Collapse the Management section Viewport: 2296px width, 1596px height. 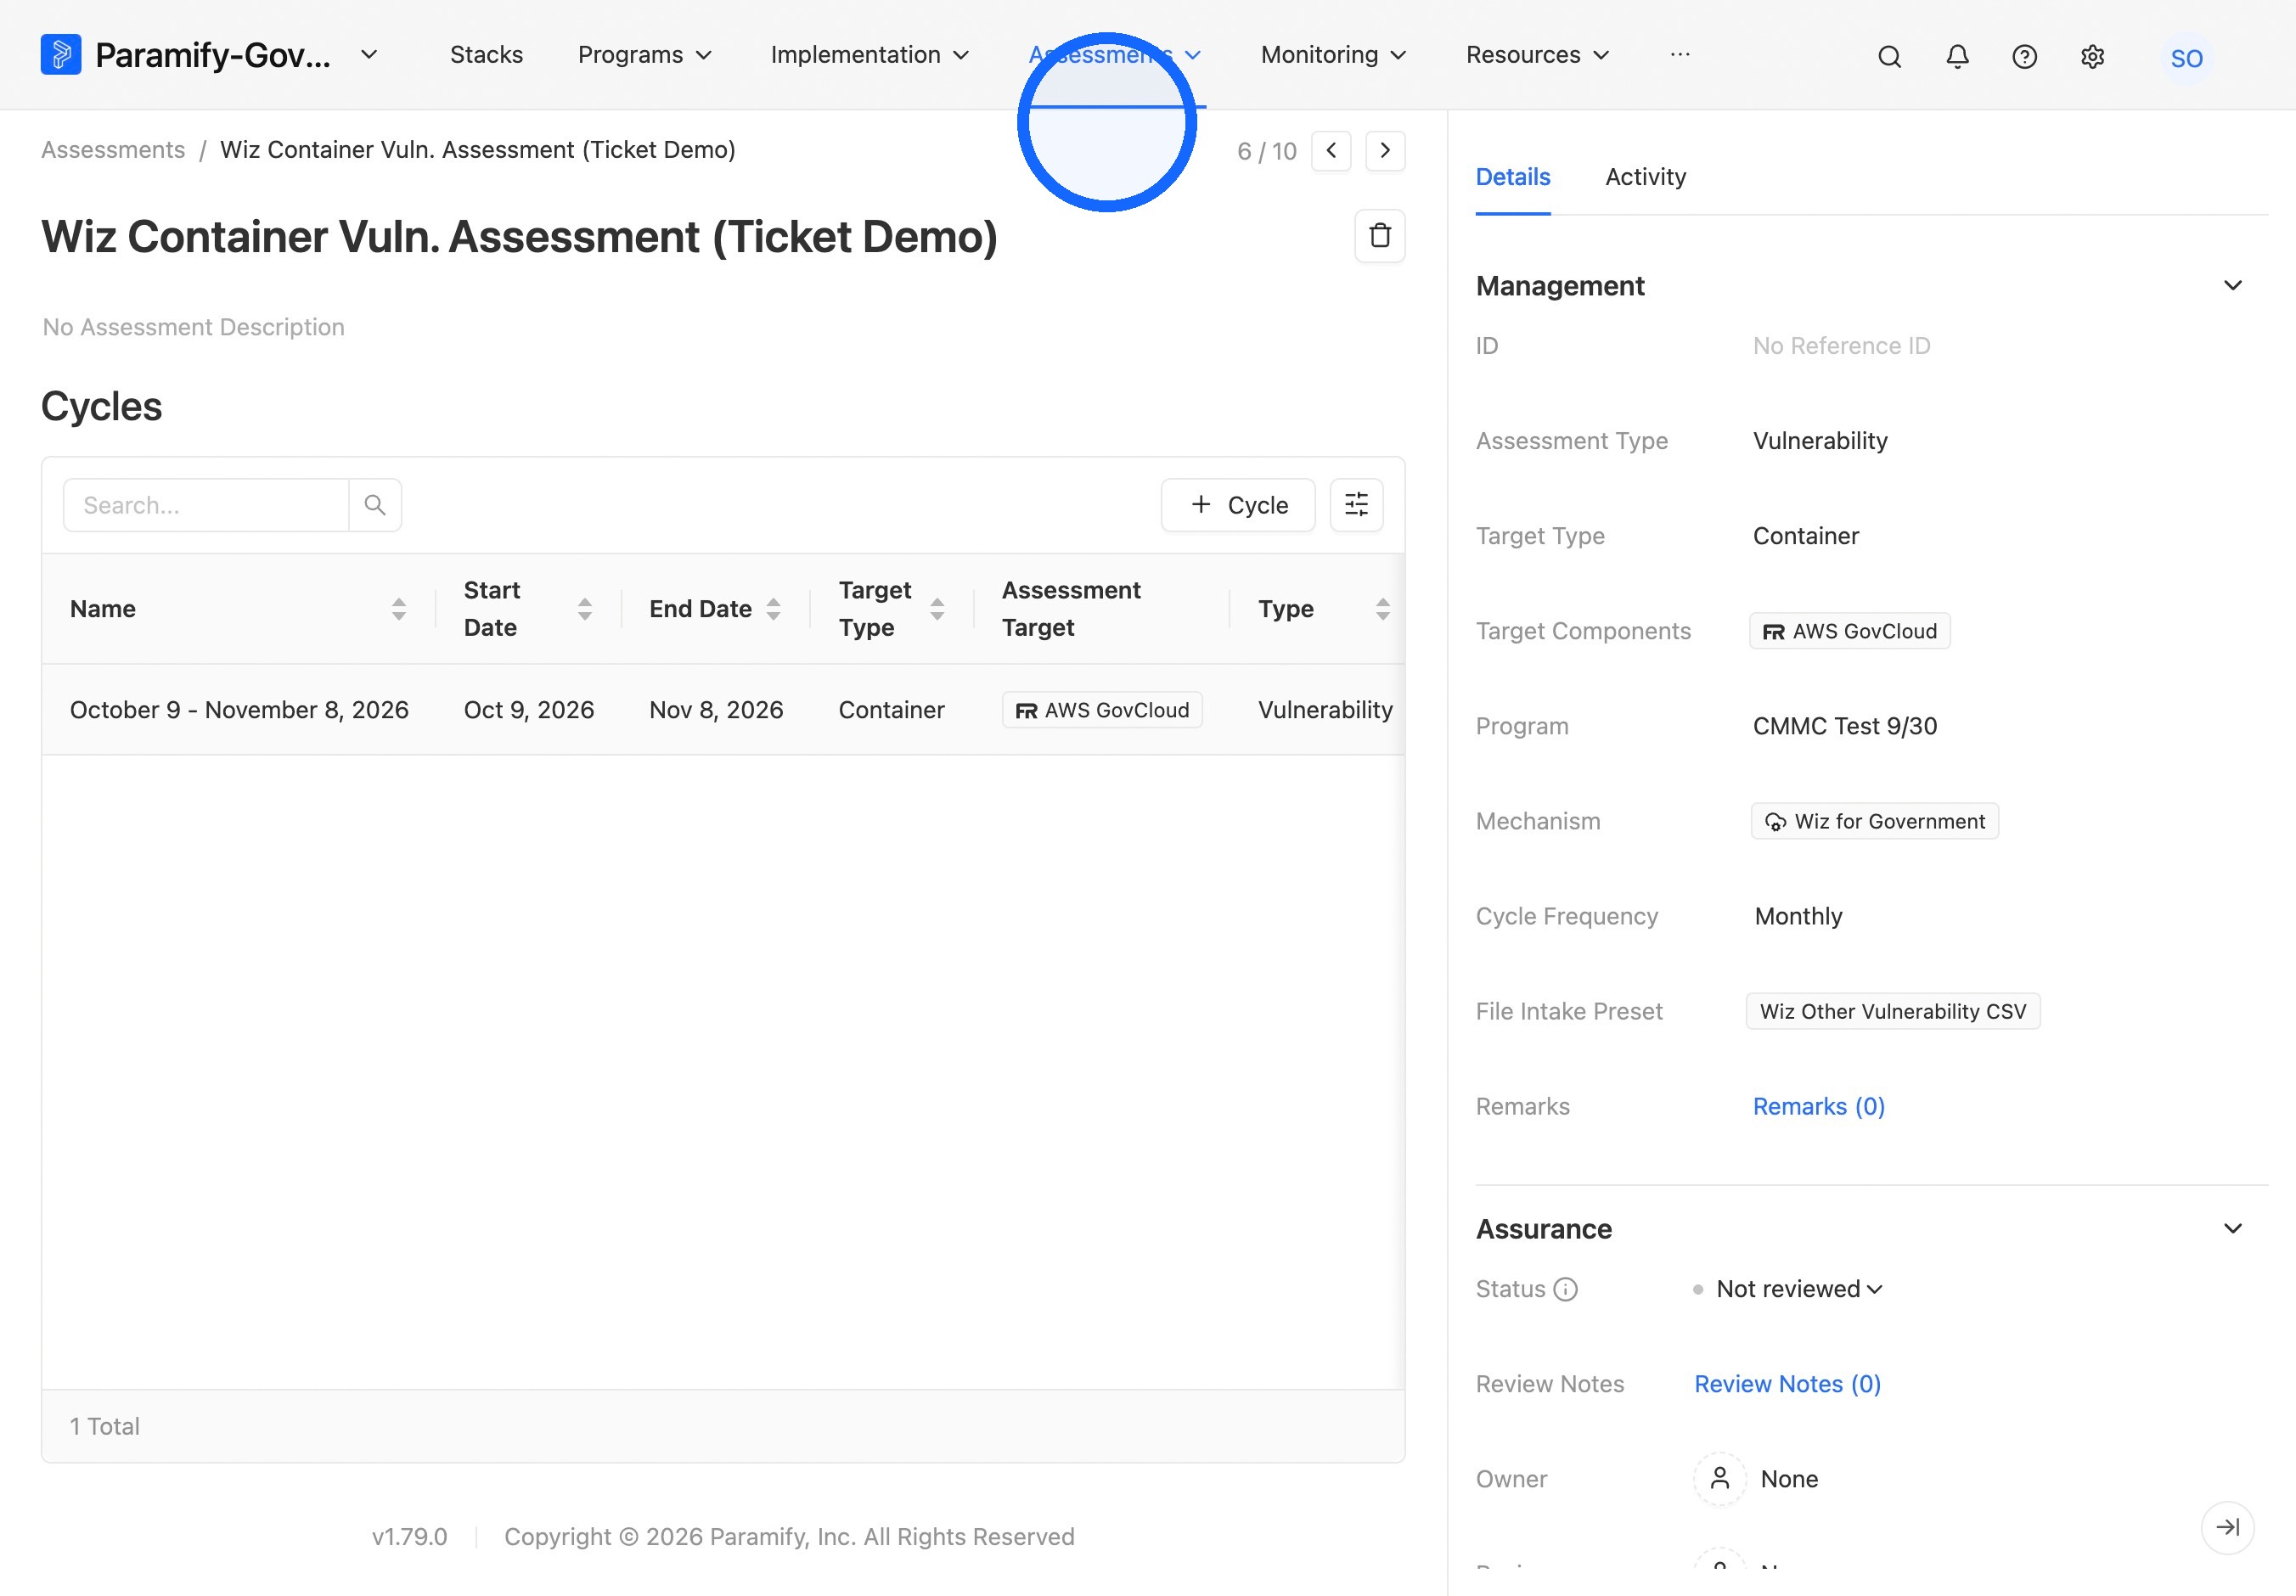point(2232,286)
